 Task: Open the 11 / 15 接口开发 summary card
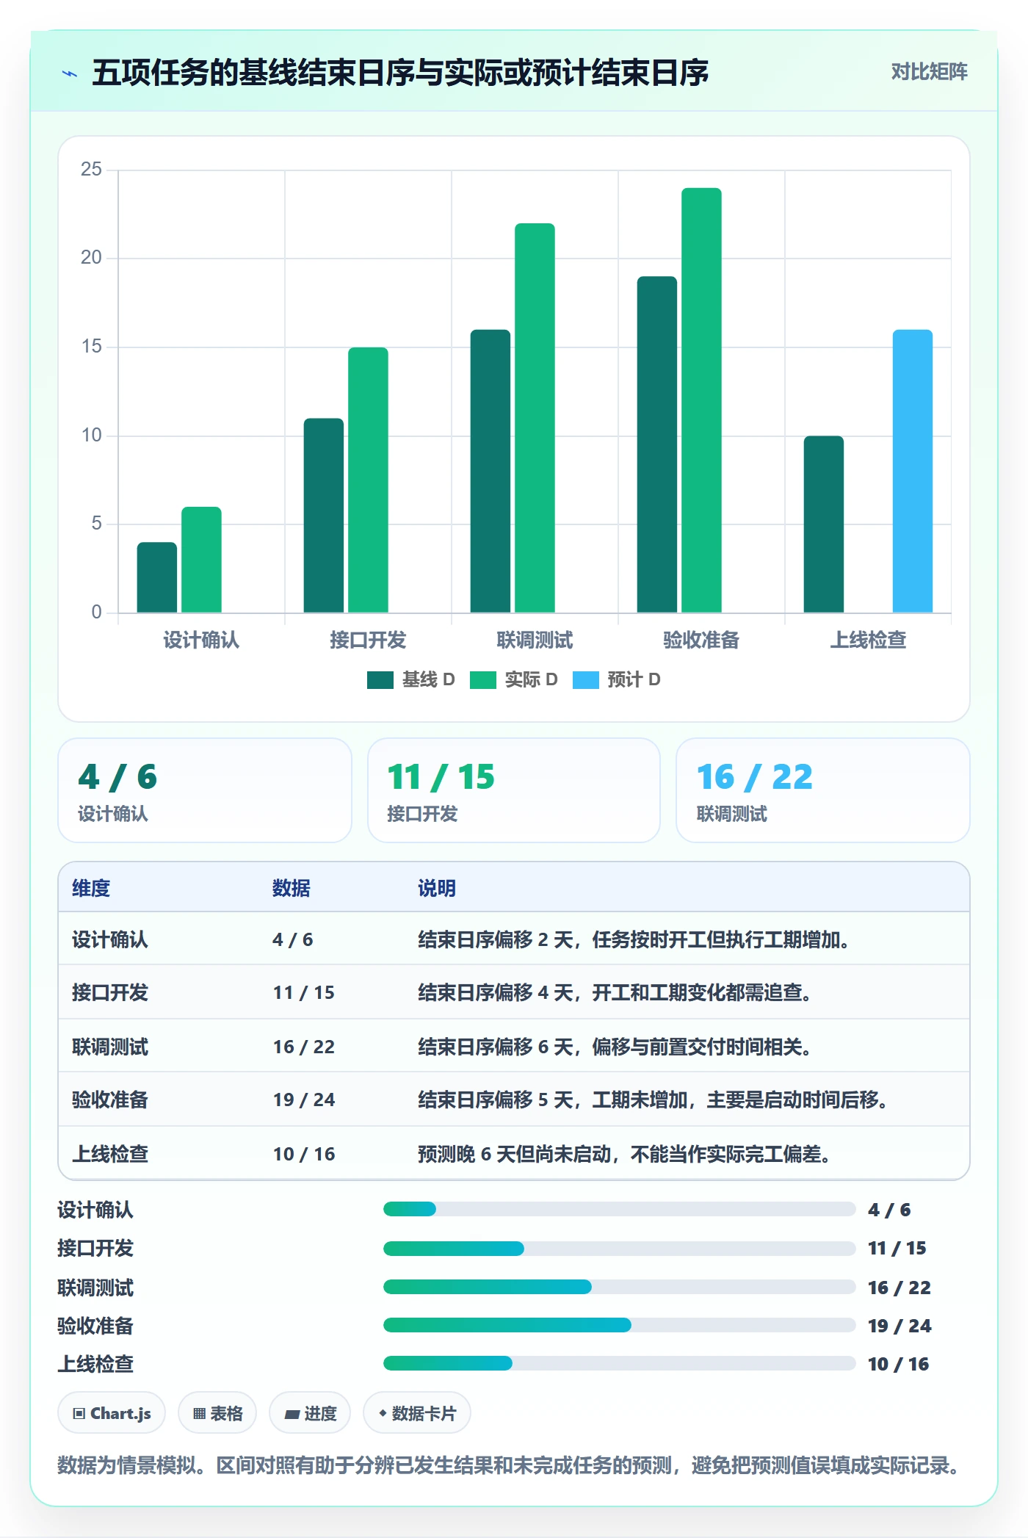514,790
